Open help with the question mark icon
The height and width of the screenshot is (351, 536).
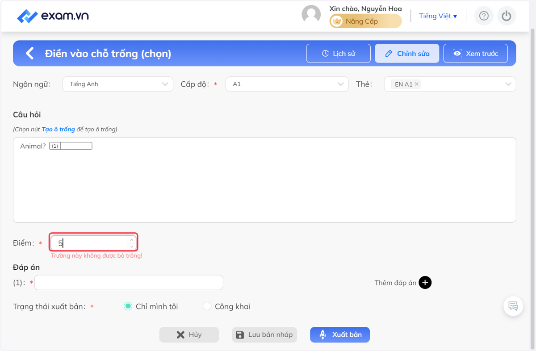484,16
